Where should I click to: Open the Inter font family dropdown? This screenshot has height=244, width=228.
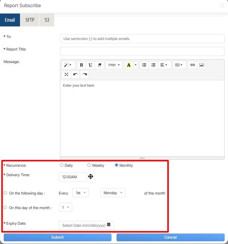(114, 65)
